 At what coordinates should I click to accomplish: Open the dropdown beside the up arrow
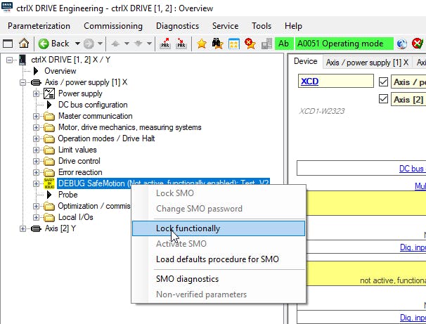click(x=127, y=44)
